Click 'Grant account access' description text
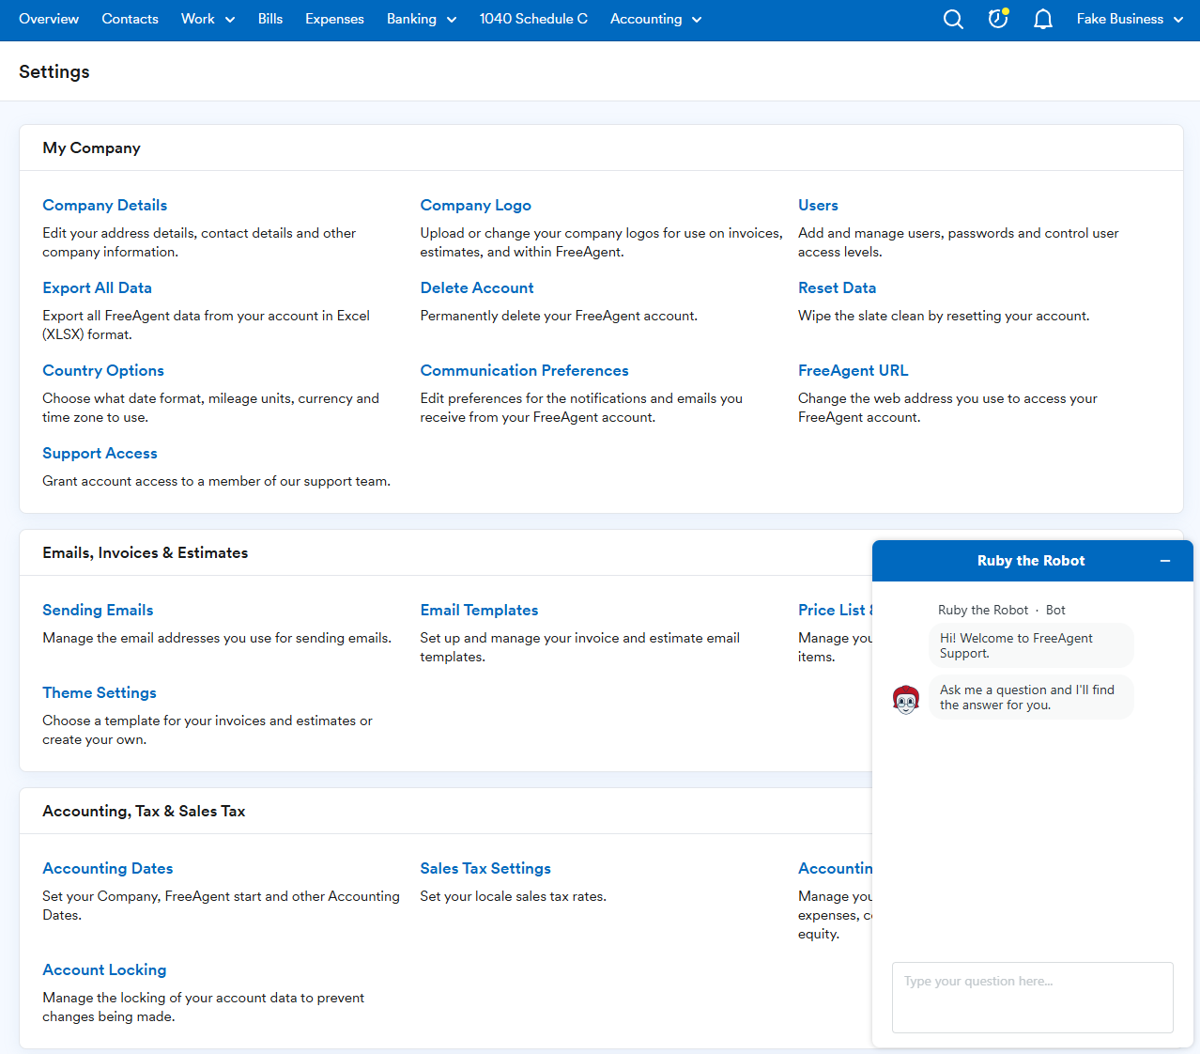Viewport: 1200px width, 1054px height. 216,481
